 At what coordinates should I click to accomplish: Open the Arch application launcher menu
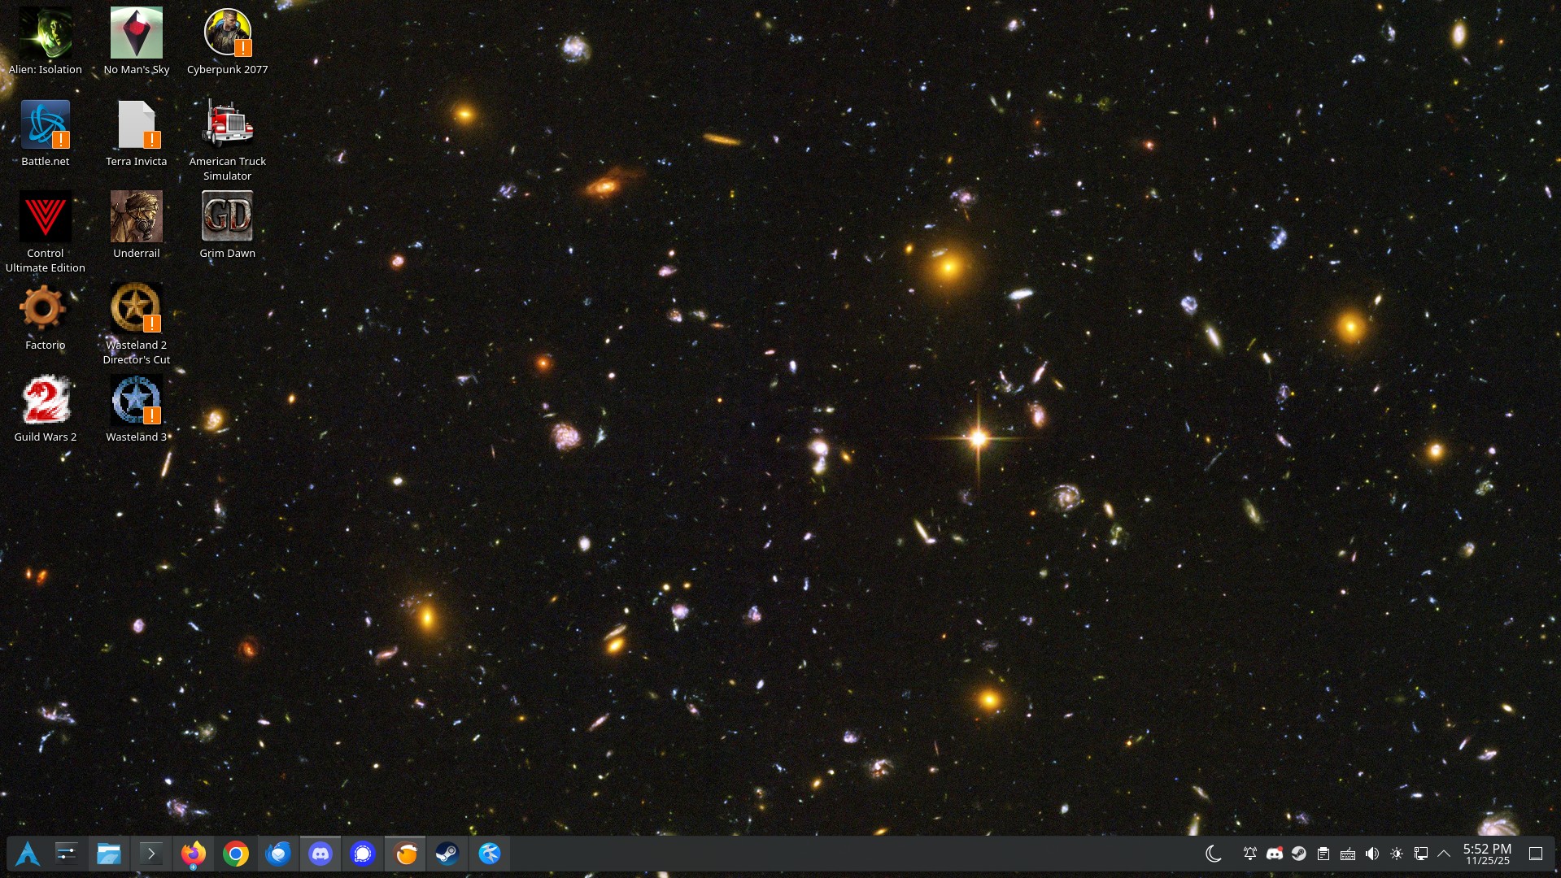(x=28, y=854)
